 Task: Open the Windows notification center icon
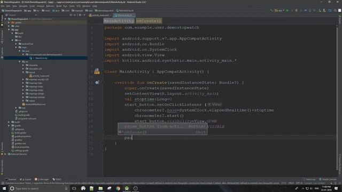pyautogui.click(x=336, y=188)
